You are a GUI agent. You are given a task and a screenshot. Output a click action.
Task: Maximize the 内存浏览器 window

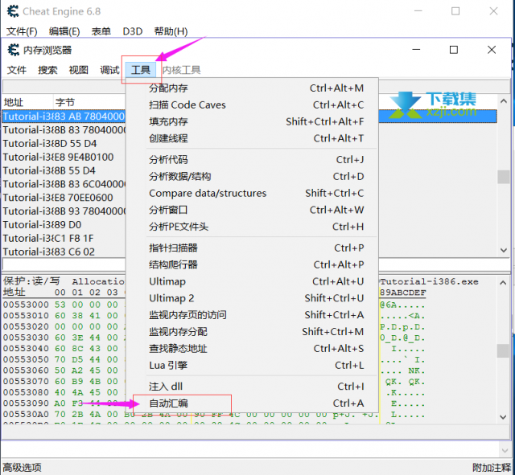click(454, 50)
